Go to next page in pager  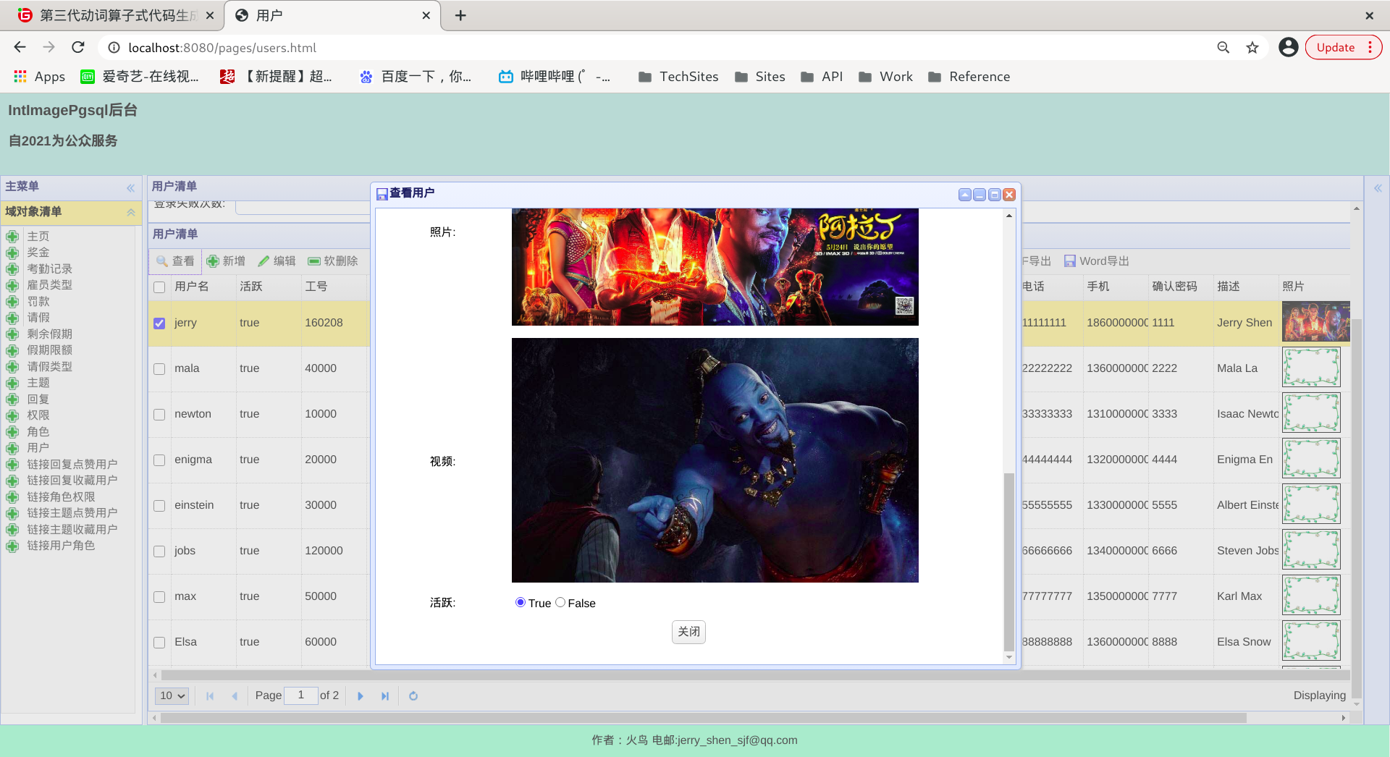tap(361, 696)
